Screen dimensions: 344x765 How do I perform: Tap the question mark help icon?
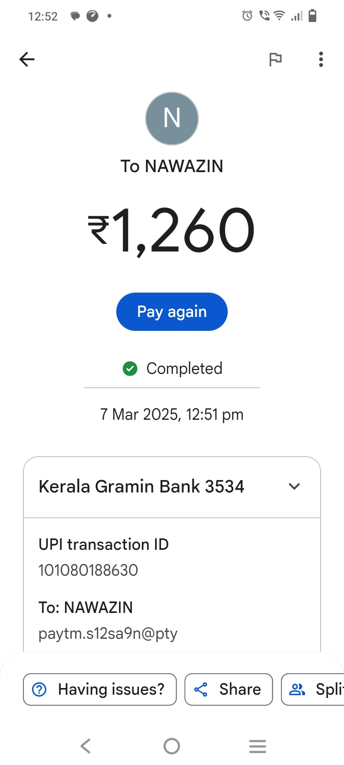(39, 689)
